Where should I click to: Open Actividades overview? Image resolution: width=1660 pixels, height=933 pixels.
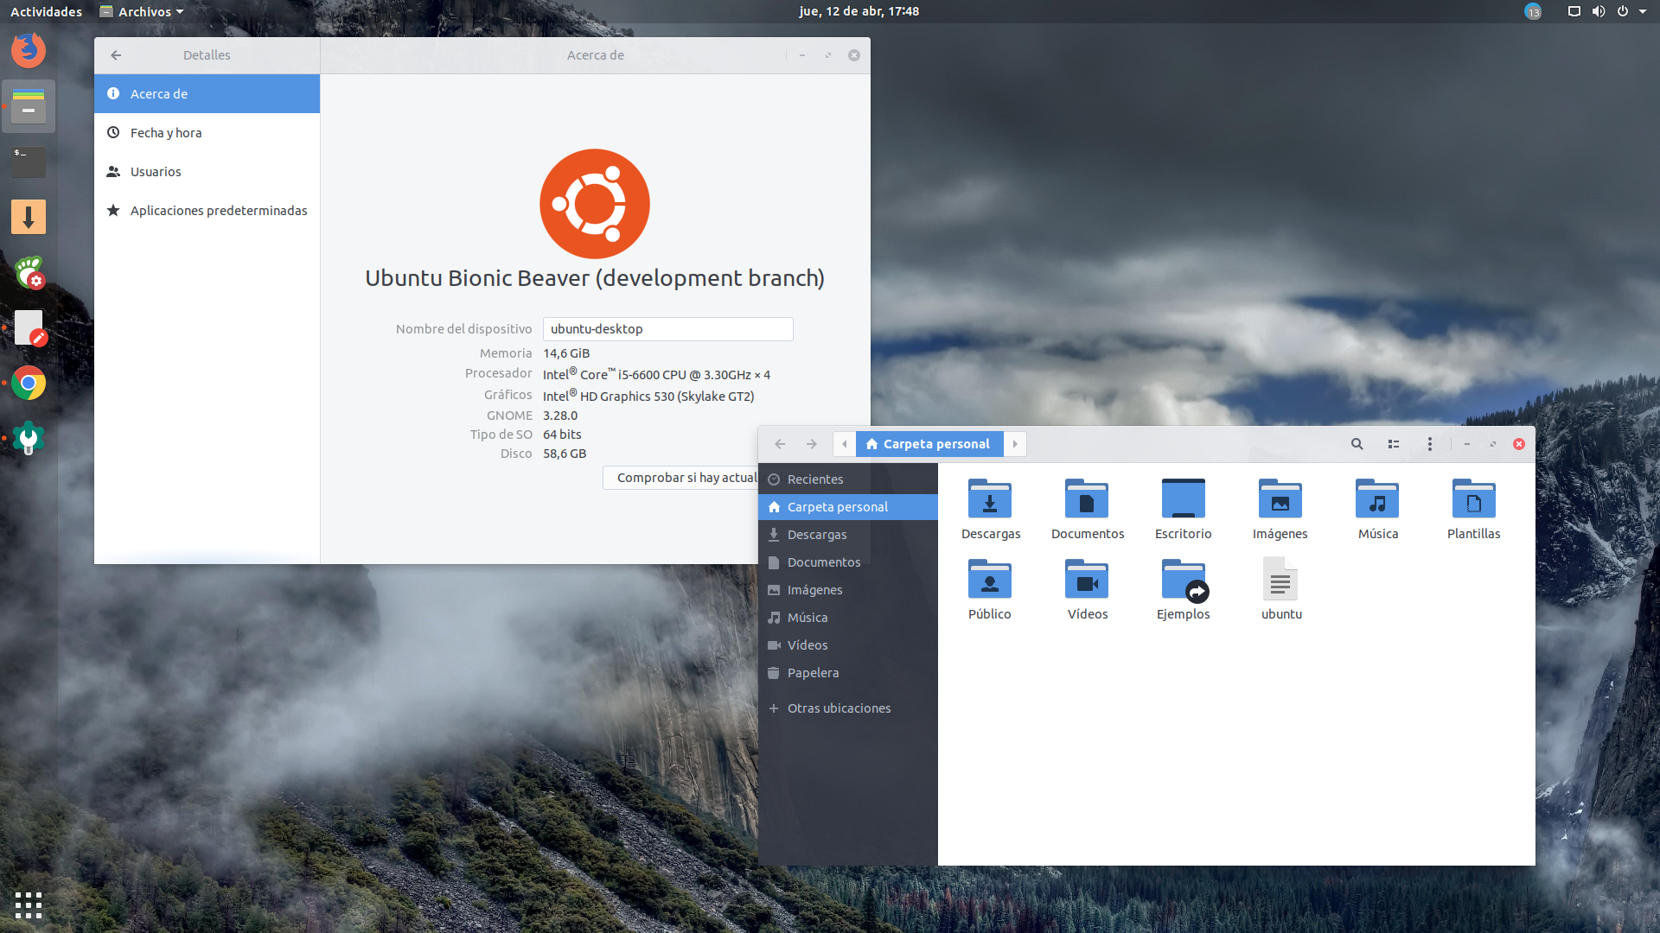(45, 11)
